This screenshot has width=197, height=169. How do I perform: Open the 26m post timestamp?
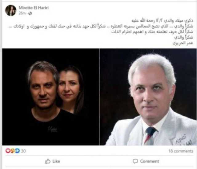pos(22,13)
